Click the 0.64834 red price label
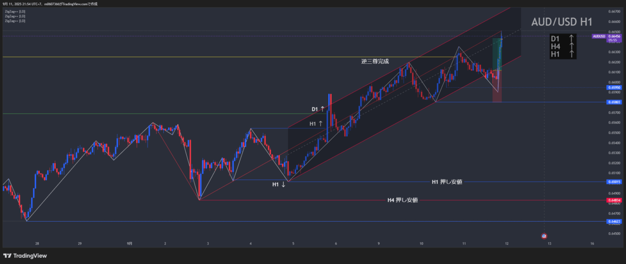This screenshot has height=264, width=626. coord(613,200)
